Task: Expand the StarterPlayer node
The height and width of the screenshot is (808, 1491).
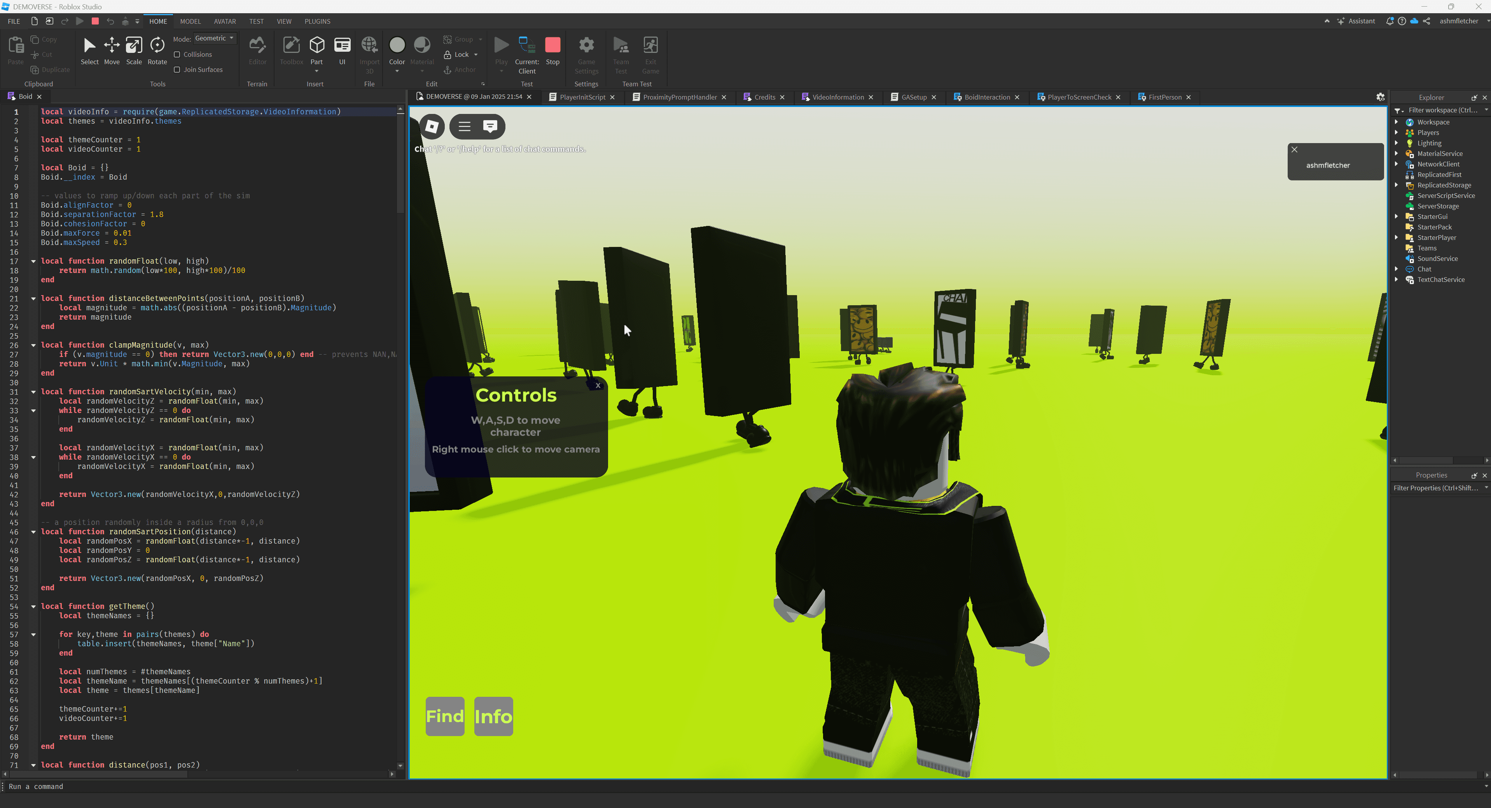Action: (1397, 238)
